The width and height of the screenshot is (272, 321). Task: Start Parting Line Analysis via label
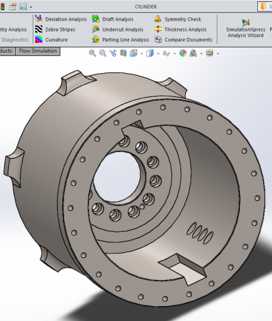pyautogui.click(x=126, y=40)
